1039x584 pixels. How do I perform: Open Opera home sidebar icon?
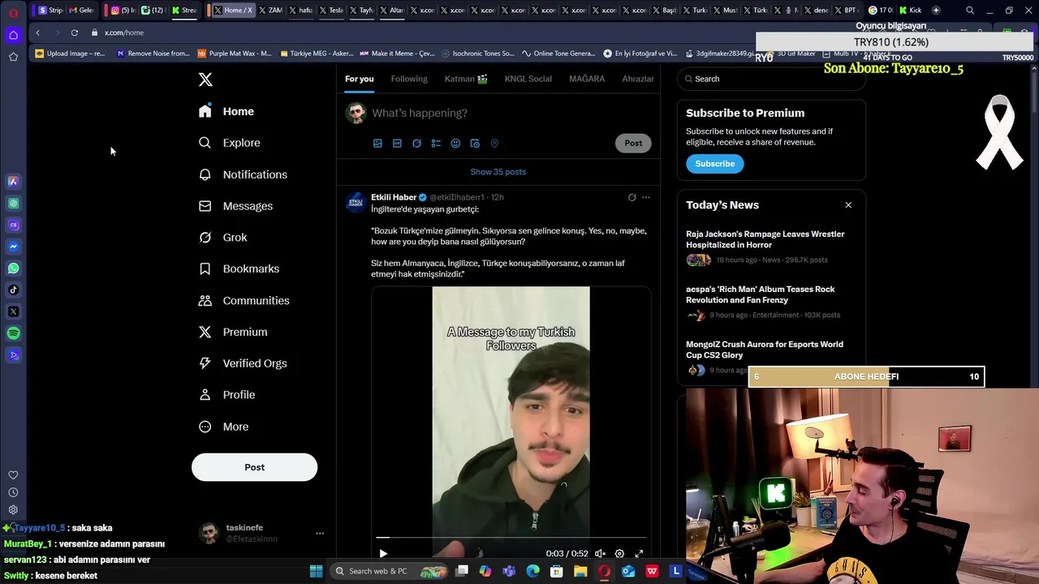pyautogui.click(x=13, y=35)
